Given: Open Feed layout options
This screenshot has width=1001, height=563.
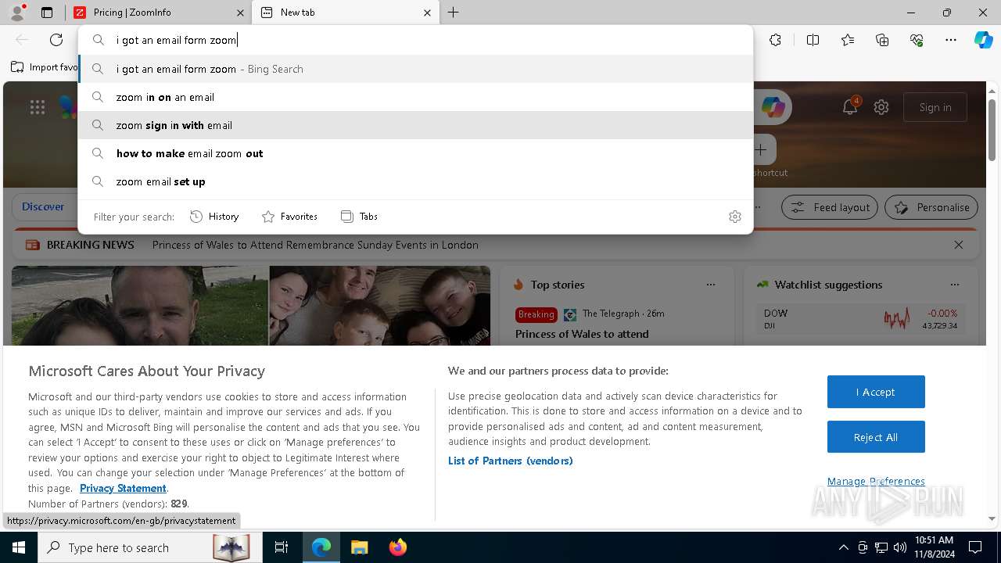Looking at the screenshot, I should point(830,207).
